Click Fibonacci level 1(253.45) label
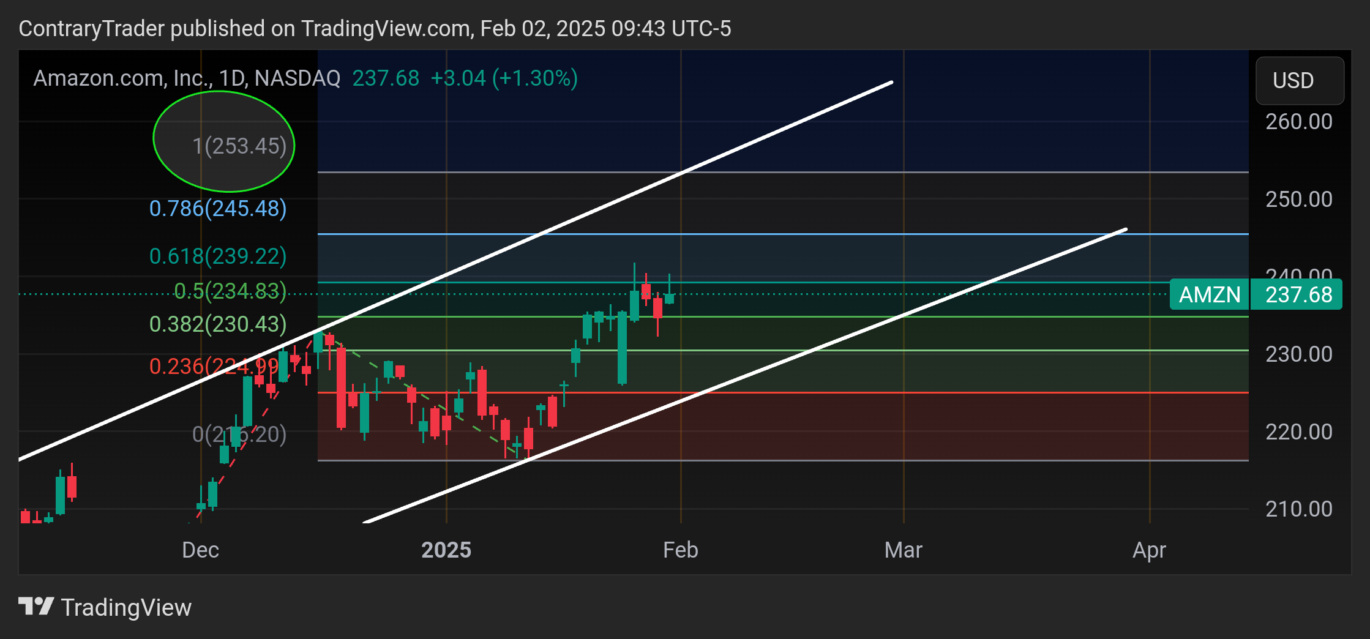1370x639 pixels. tap(239, 146)
